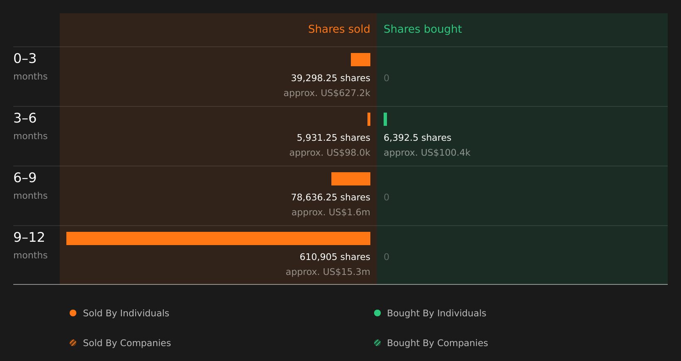
Task: Click the Sold By Companies striped icon
Action: click(73, 343)
